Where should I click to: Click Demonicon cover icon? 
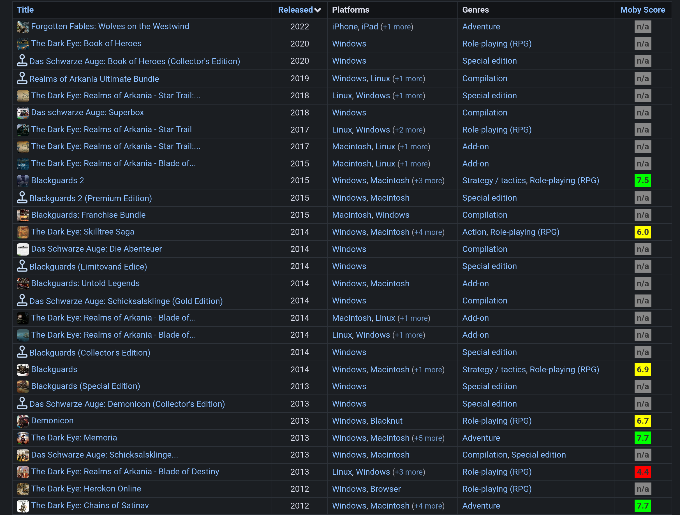pos(23,421)
